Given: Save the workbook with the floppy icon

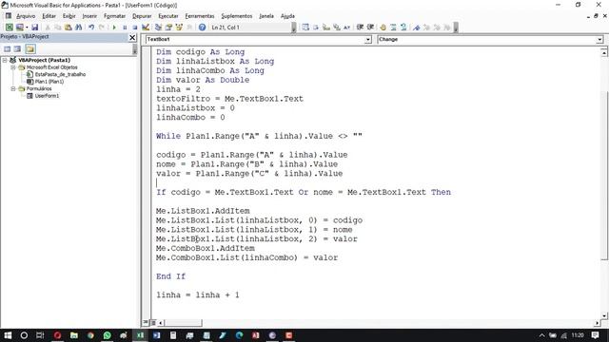Looking at the screenshot, I should (34, 28).
